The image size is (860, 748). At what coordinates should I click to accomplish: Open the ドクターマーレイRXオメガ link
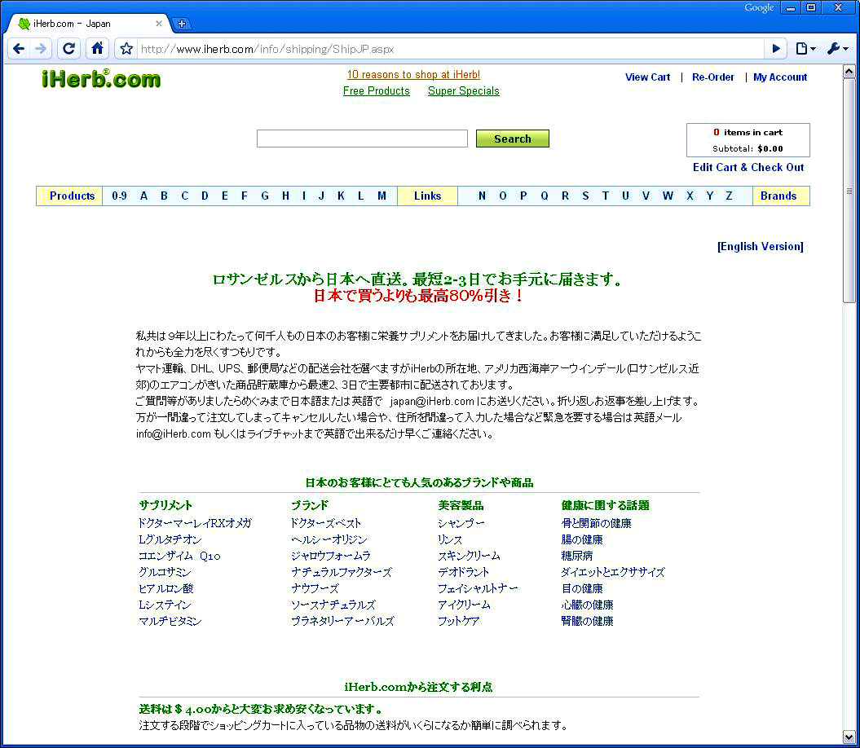click(x=195, y=523)
